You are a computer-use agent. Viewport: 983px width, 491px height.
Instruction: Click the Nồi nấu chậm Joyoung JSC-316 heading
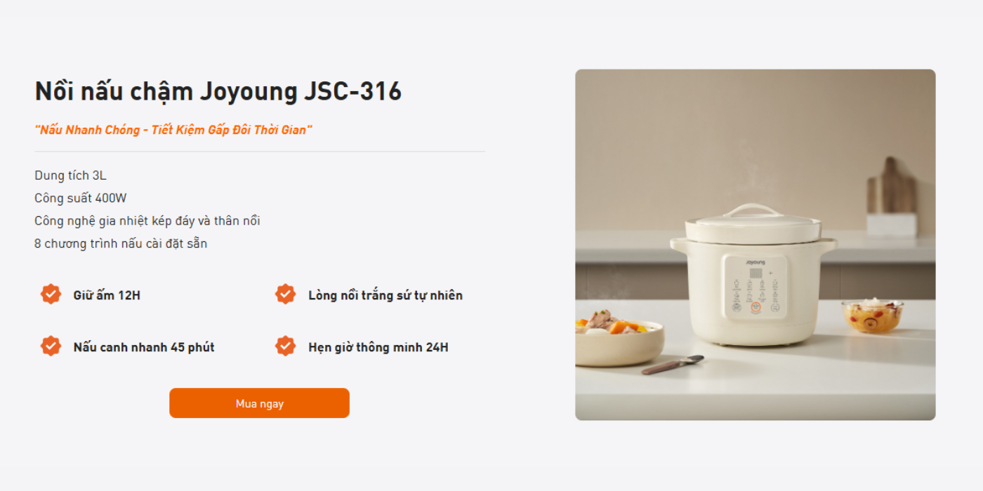pos(218,91)
